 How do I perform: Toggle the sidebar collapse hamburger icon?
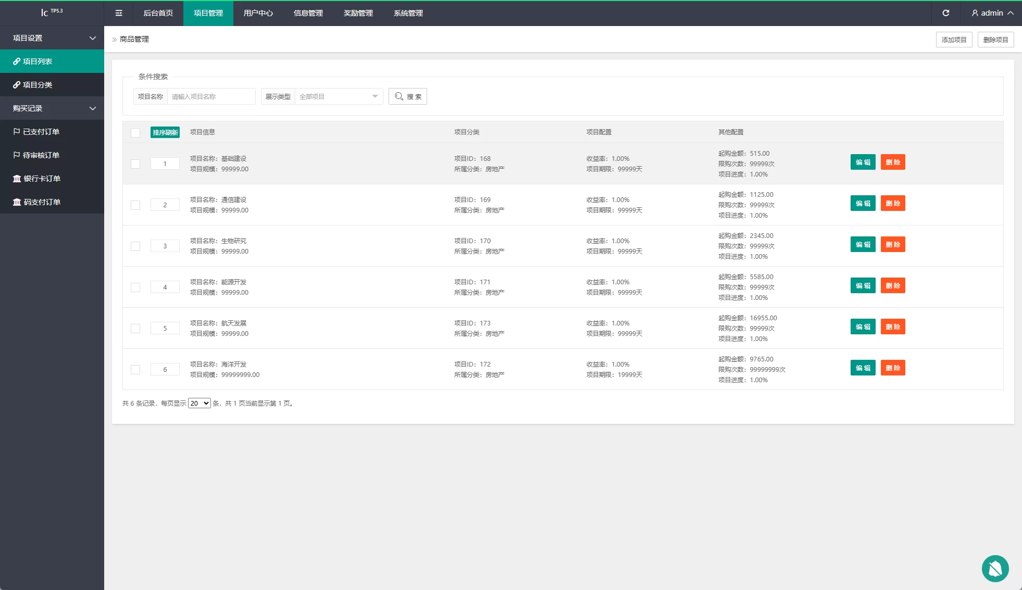click(x=119, y=13)
